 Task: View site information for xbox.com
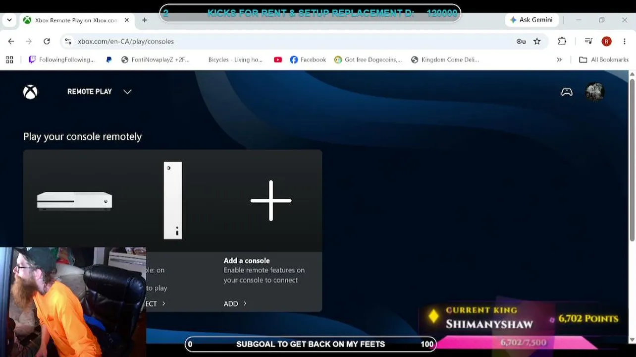click(x=68, y=42)
